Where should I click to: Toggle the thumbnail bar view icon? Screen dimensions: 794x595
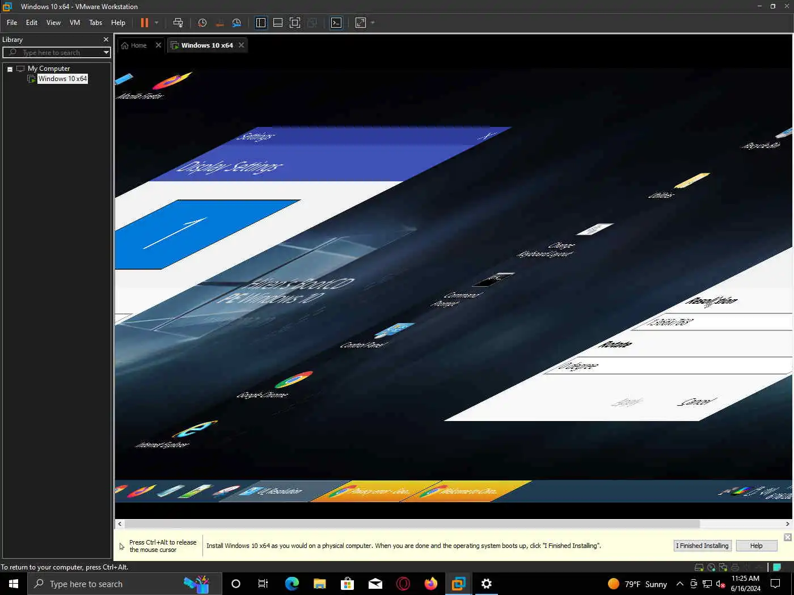point(278,23)
